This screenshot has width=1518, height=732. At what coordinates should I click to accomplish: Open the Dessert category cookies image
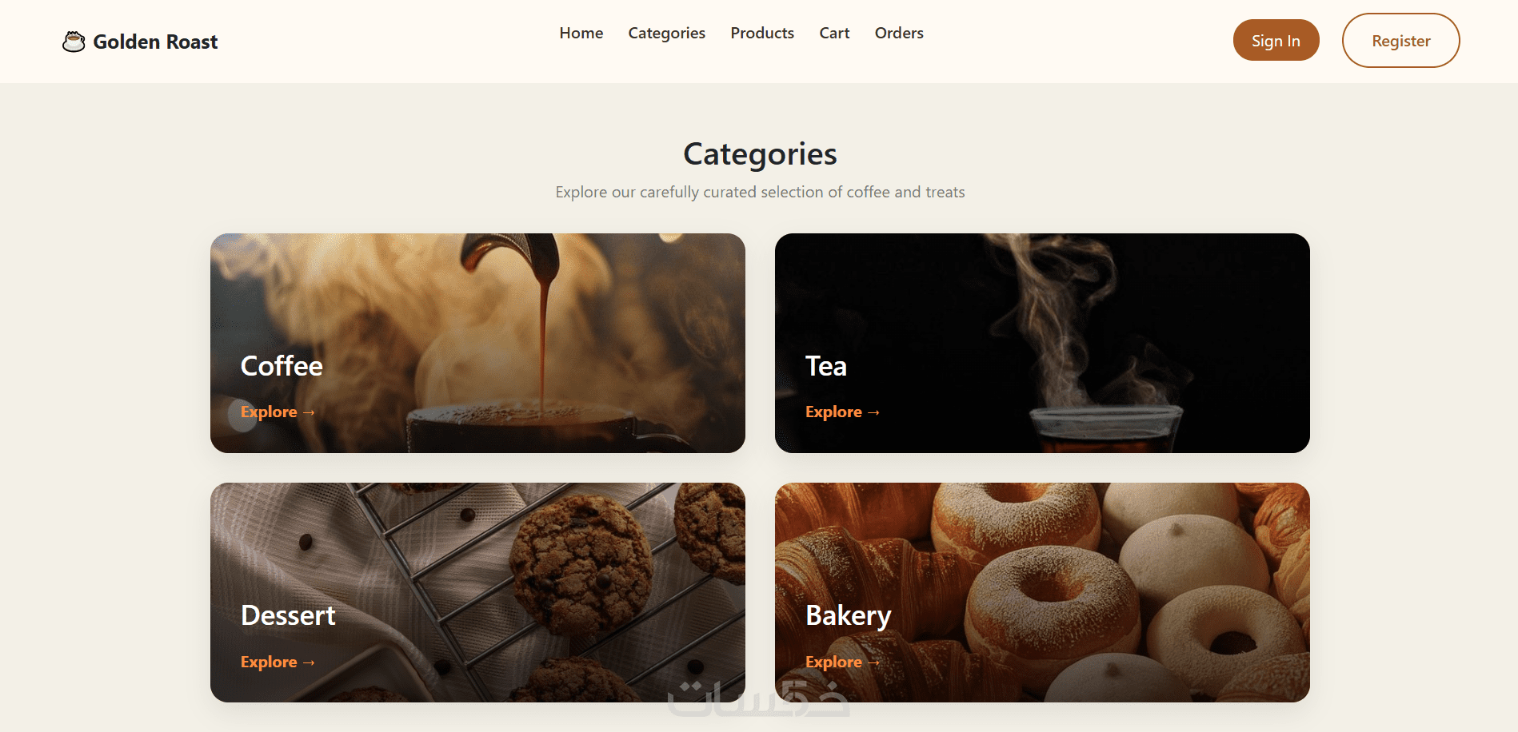coord(477,592)
